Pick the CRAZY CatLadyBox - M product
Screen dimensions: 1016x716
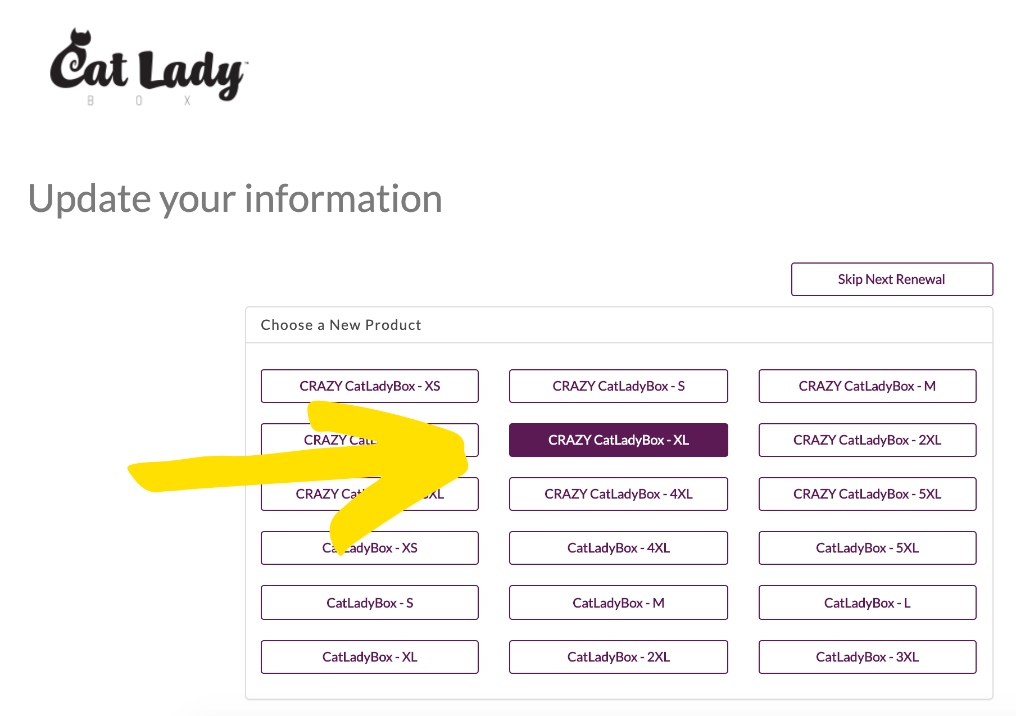[867, 386]
